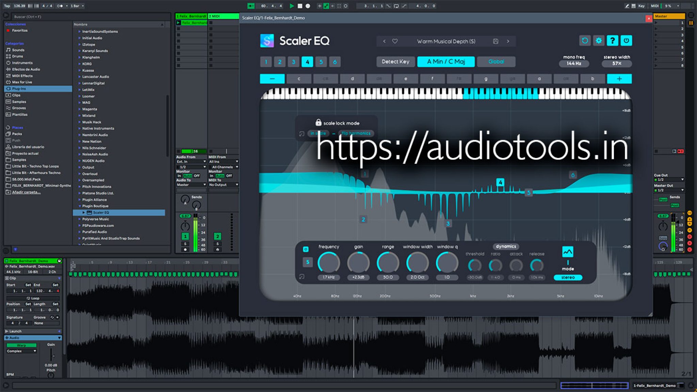Image resolution: width=697 pixels, height=392 pixels.
Task: Expand the Native Instruments browser folder
Action: [78, 128]
